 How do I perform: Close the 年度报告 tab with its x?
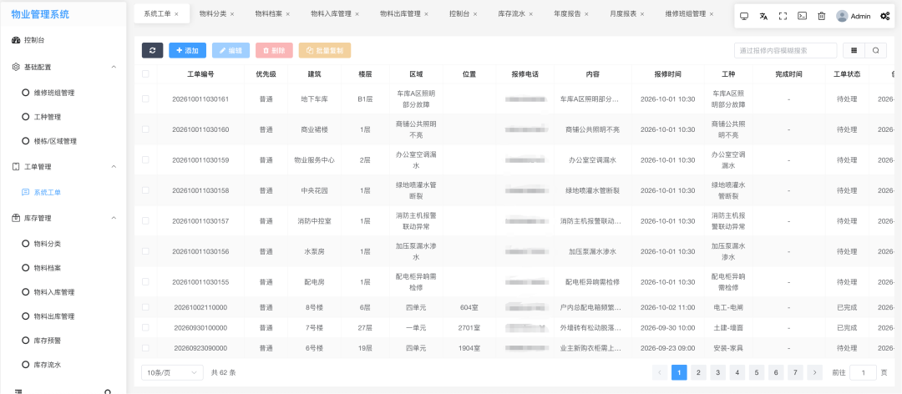pyautogui.click(x=587, y=14)
